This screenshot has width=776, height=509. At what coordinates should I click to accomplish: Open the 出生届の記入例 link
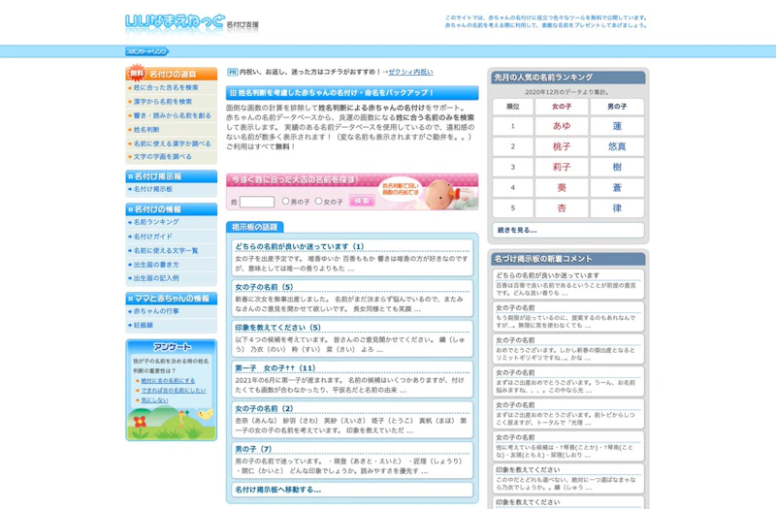[156, 278]
